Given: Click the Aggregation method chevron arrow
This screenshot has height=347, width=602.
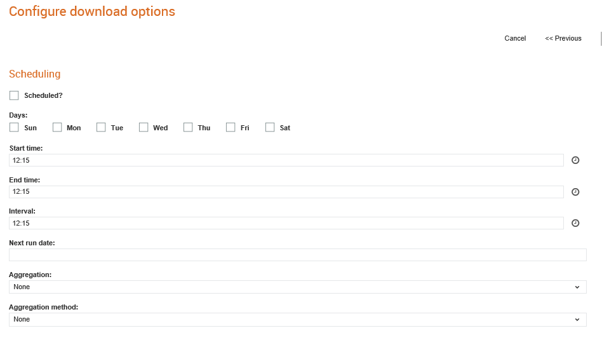Looking at the screenshot, I should click(x=577, y=320).
